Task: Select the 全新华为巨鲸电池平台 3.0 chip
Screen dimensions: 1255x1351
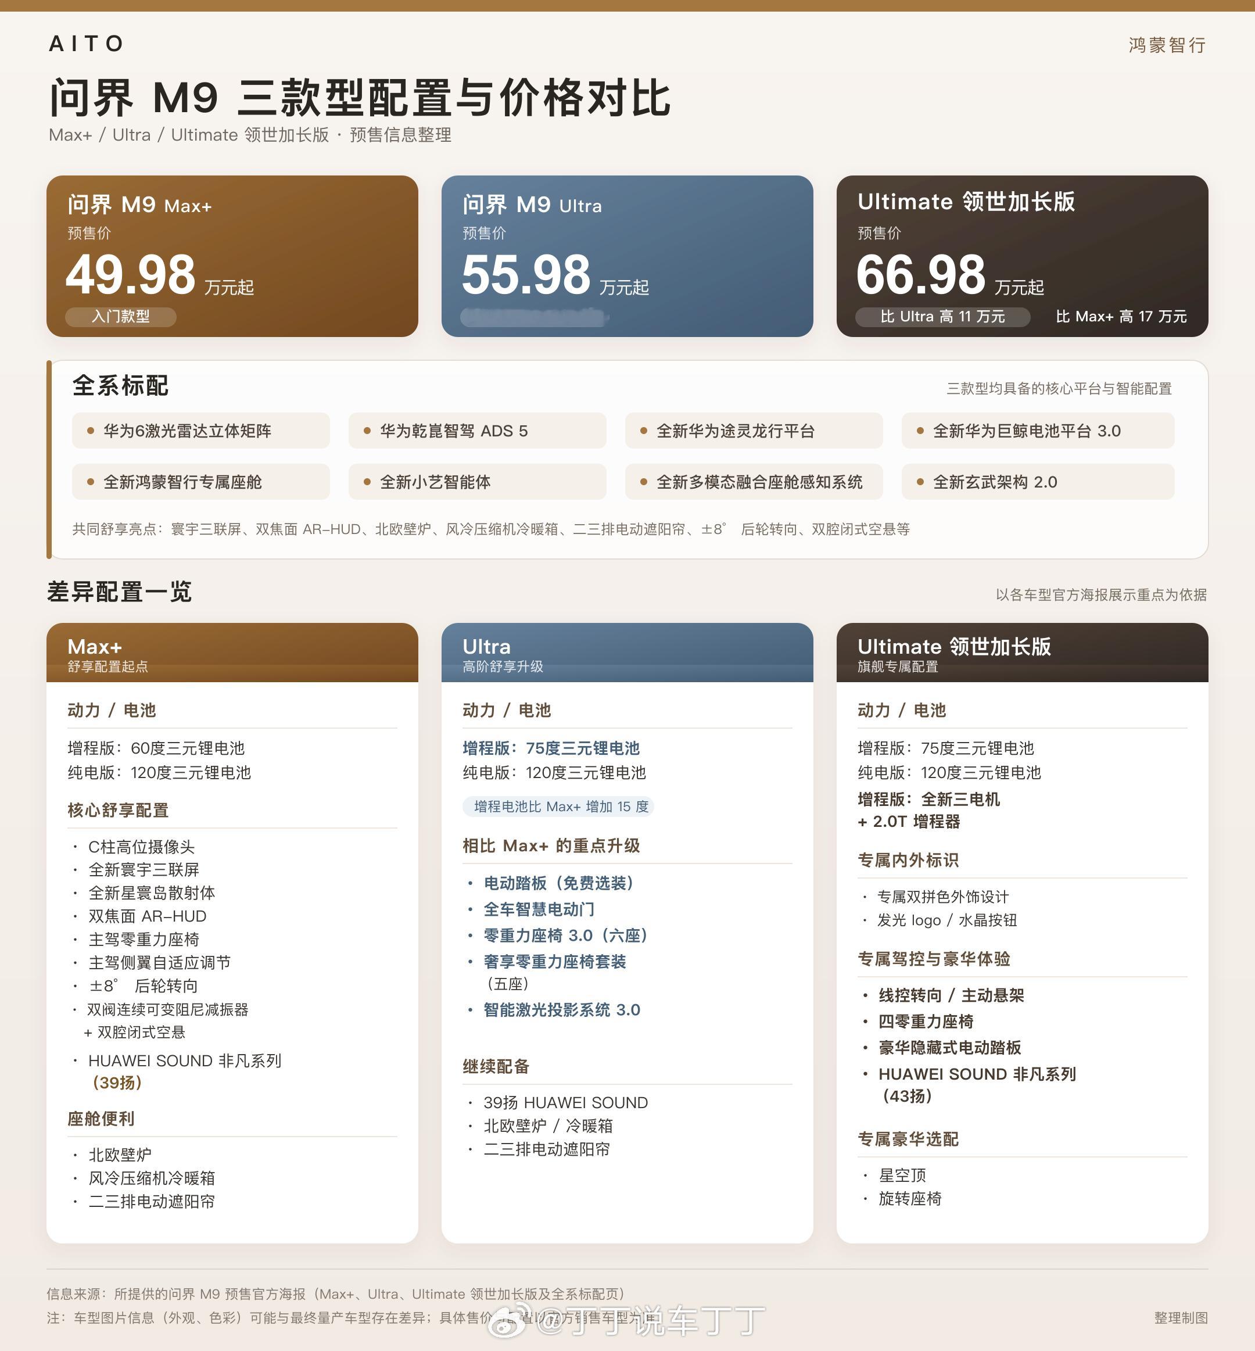Action: pos(1038,431)
